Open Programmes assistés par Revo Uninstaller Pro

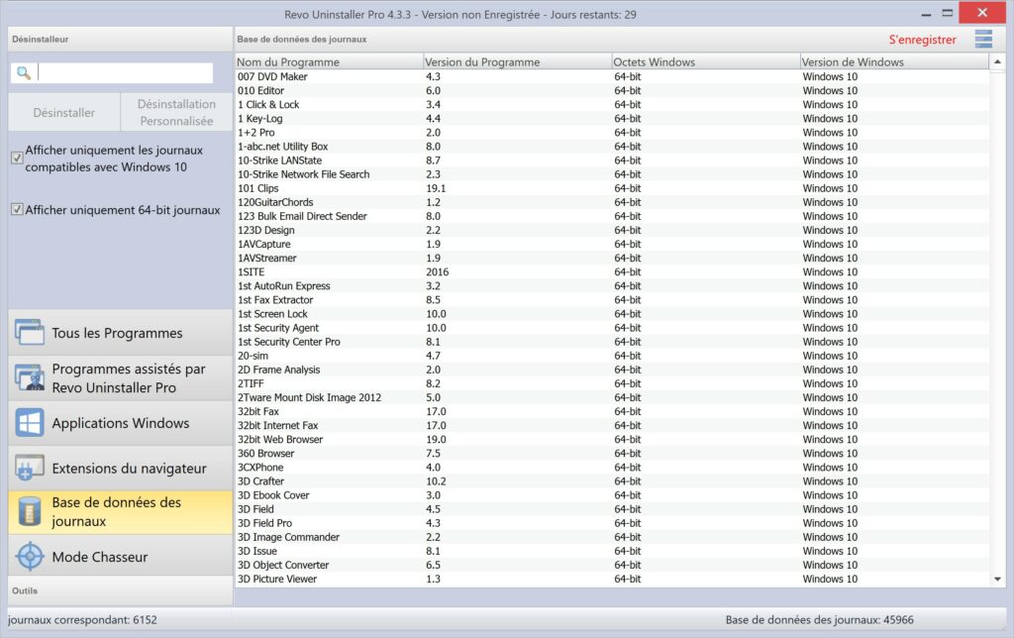(x=120, y=377)
